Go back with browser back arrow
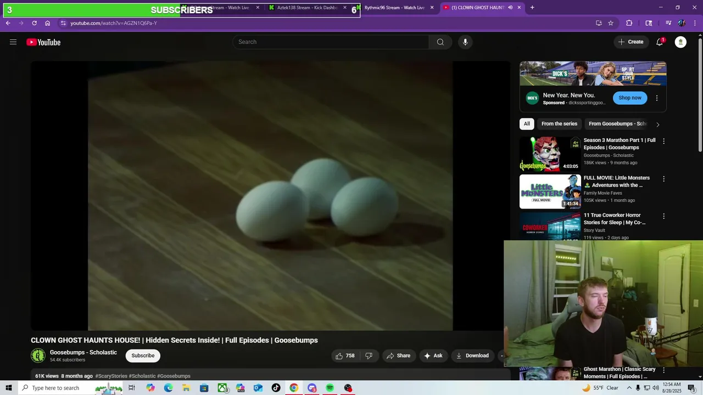The width and height of the screenshot is (703, 395). (8, 23)
